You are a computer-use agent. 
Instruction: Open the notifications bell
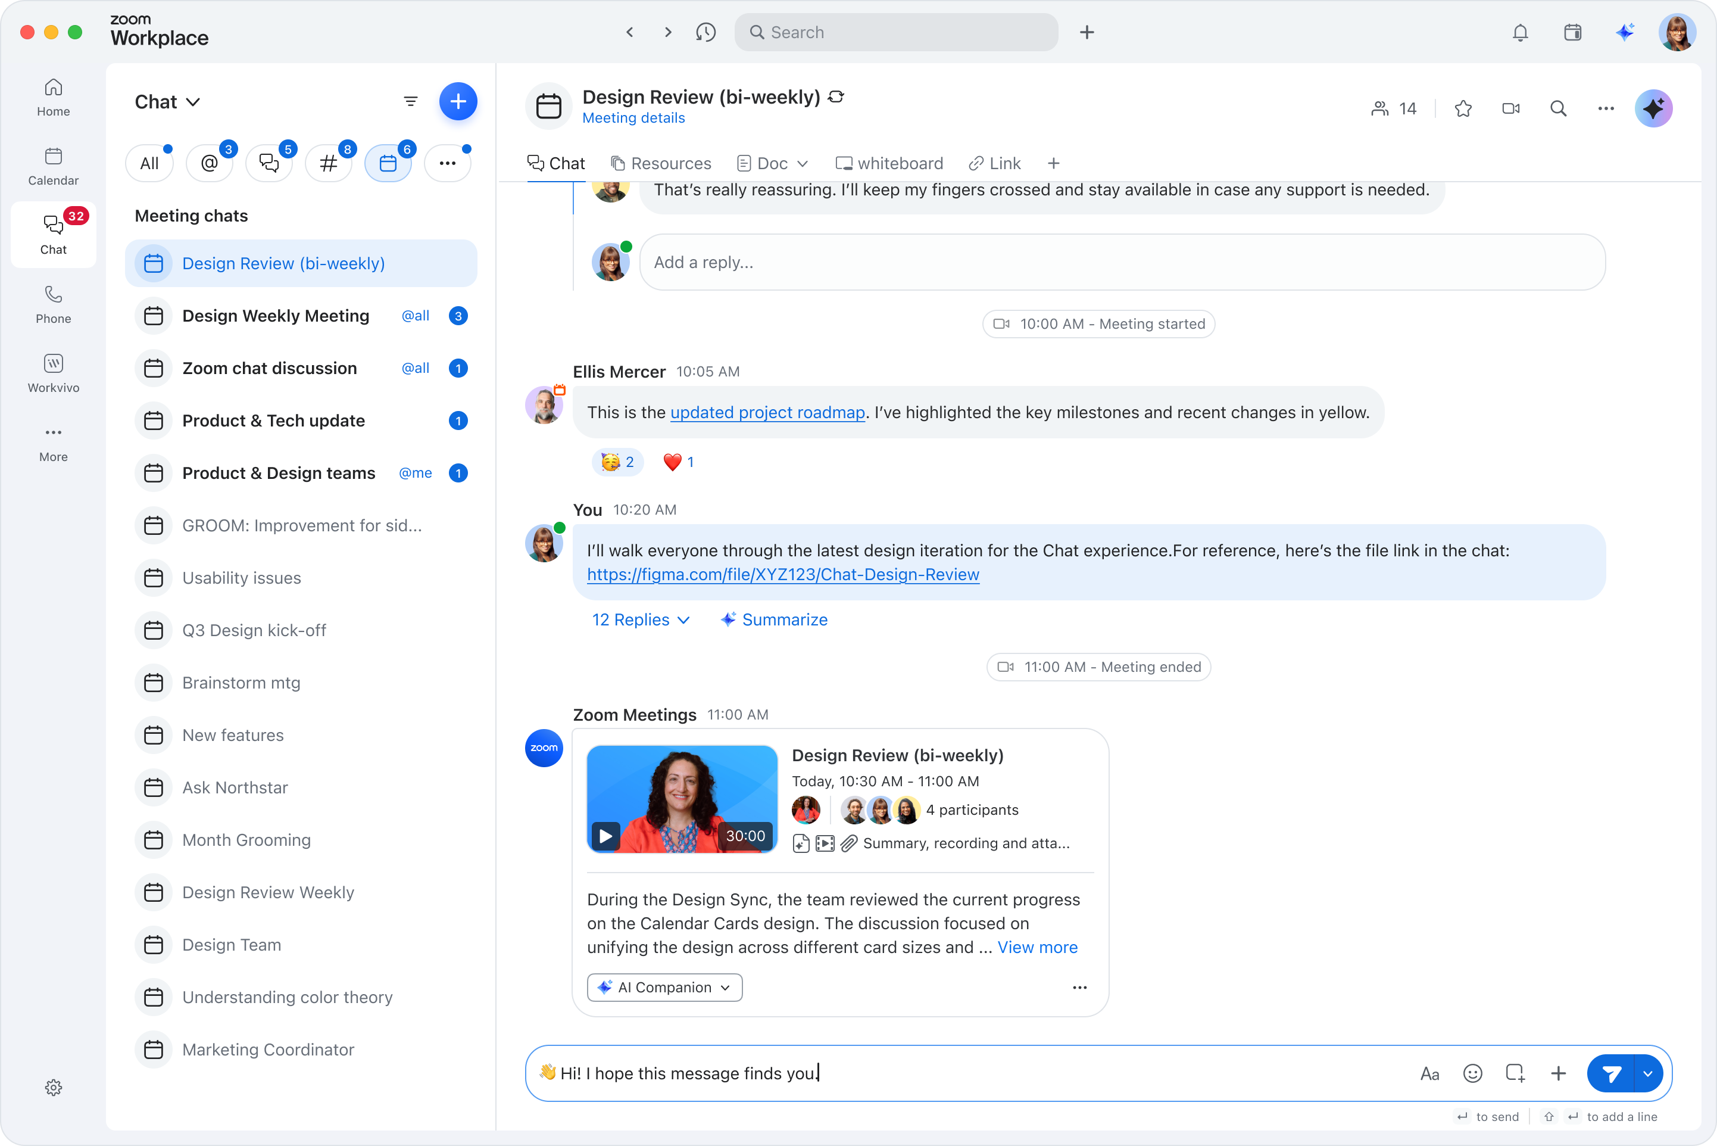(x=1520, y=33)
